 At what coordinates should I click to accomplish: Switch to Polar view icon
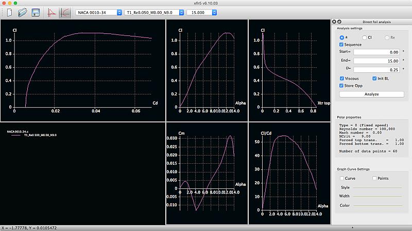[x=65, y=12]
